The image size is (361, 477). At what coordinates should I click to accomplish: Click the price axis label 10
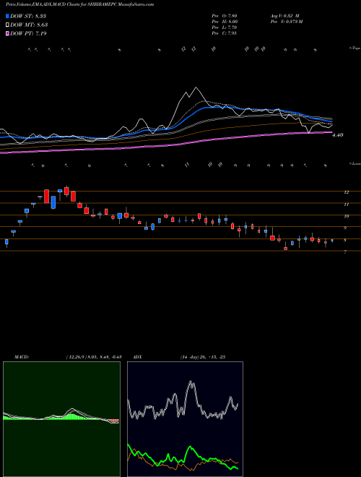(346, 216)
